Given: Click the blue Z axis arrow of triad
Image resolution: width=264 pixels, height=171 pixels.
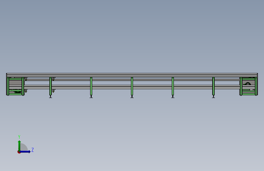Looking at the screenshot, I should point(25,152).
